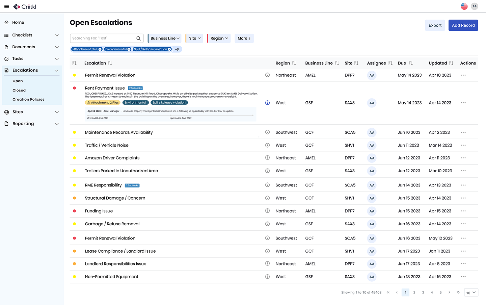Open the Region filter dropdown

click(219, 38)
